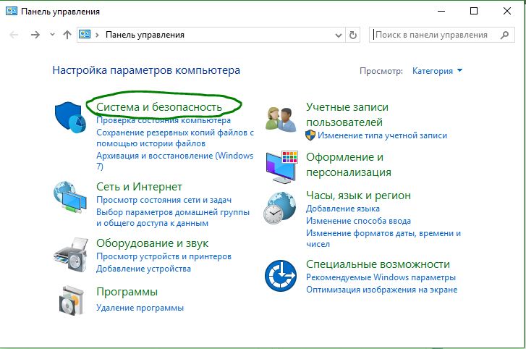526x349 pixels.
Task: Maximize the Control Panel window
Action: tap(474, 11)
